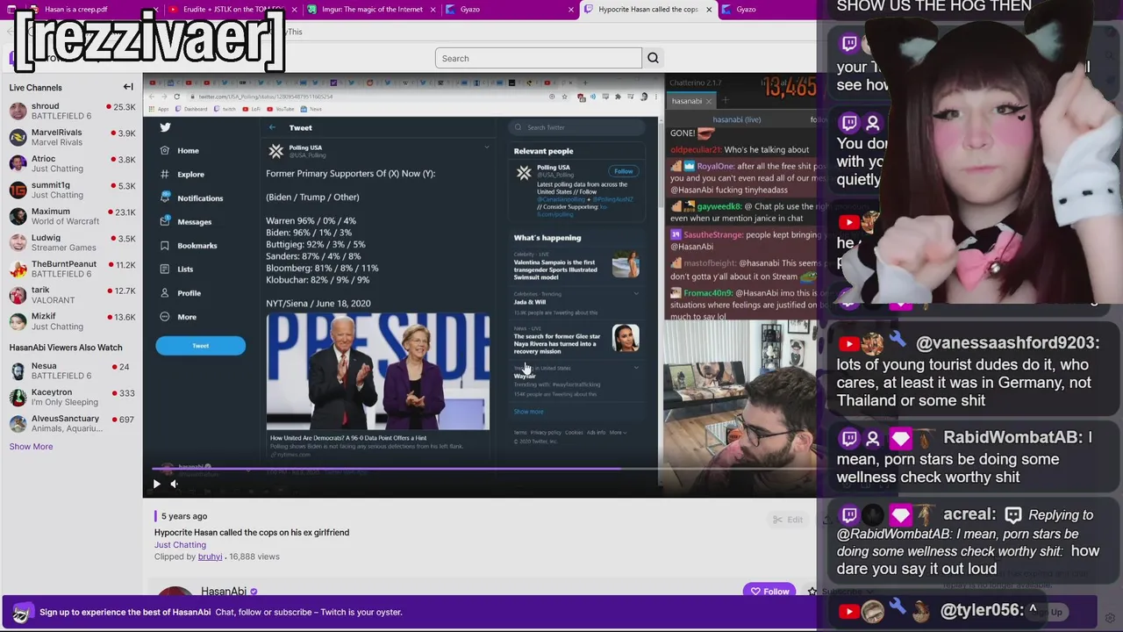Add a new Chatterino tab with plus

click(725, 101)
